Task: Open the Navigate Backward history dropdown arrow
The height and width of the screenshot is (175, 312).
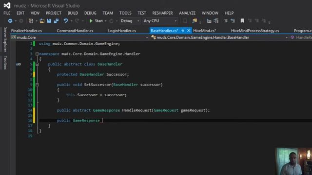Action: pos(16,21)
